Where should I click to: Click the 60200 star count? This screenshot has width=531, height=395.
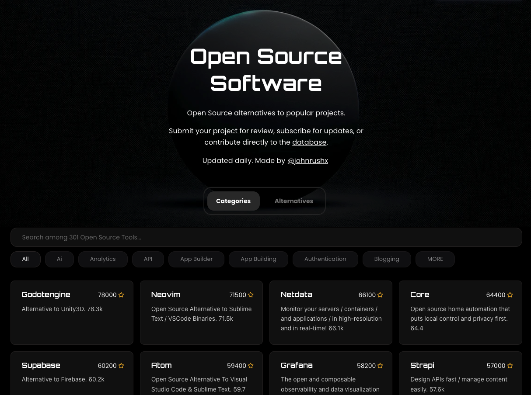pyautogui.click(x=107, y=366)
